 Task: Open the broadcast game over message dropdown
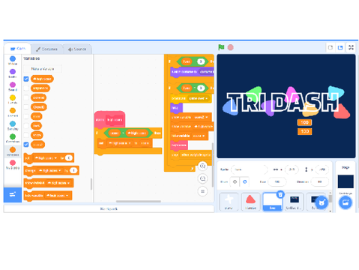click(x=199, y=98)
